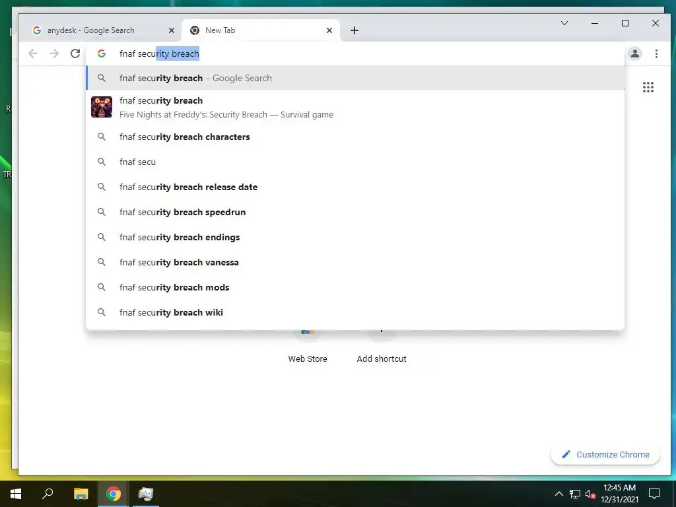Pick 'fnaf security breach speedrun' suggestion

[x=355, y=212]
